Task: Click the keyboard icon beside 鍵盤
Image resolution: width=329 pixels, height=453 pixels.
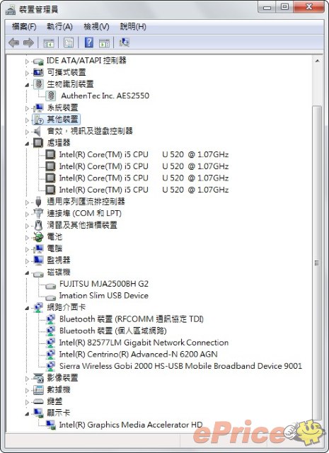Action: click(x=38, y=401)
